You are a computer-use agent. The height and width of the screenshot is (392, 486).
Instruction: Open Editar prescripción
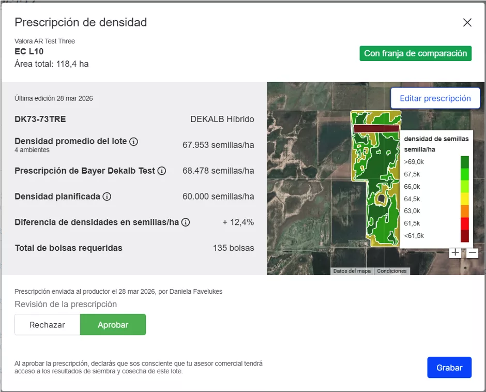coord(435,98)
